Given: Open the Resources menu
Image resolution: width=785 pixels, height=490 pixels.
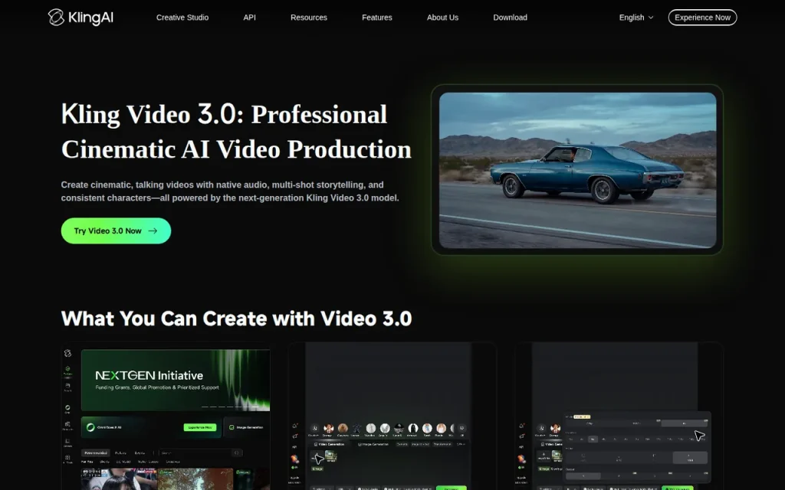Looking at the screenshot, I should point(309,18).
